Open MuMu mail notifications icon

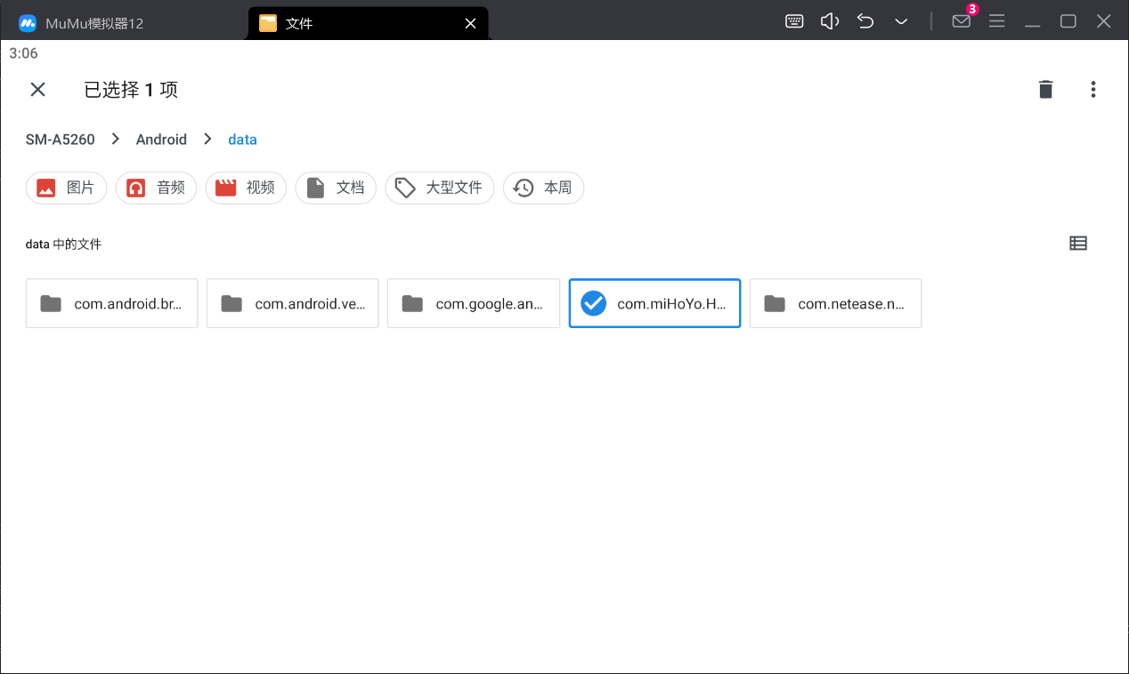click(x=962, y=21)
